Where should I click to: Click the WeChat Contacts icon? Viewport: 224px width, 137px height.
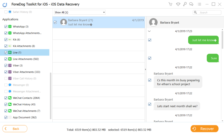click(10, 98)
